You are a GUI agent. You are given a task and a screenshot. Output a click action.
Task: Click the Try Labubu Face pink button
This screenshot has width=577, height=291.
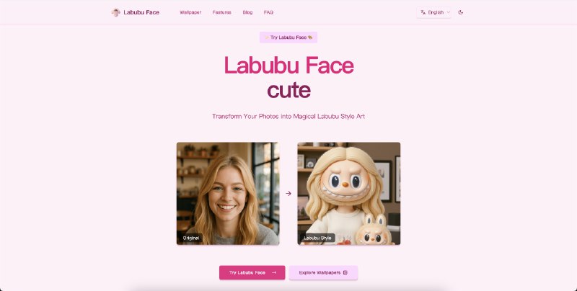click(x=252, y=272)
